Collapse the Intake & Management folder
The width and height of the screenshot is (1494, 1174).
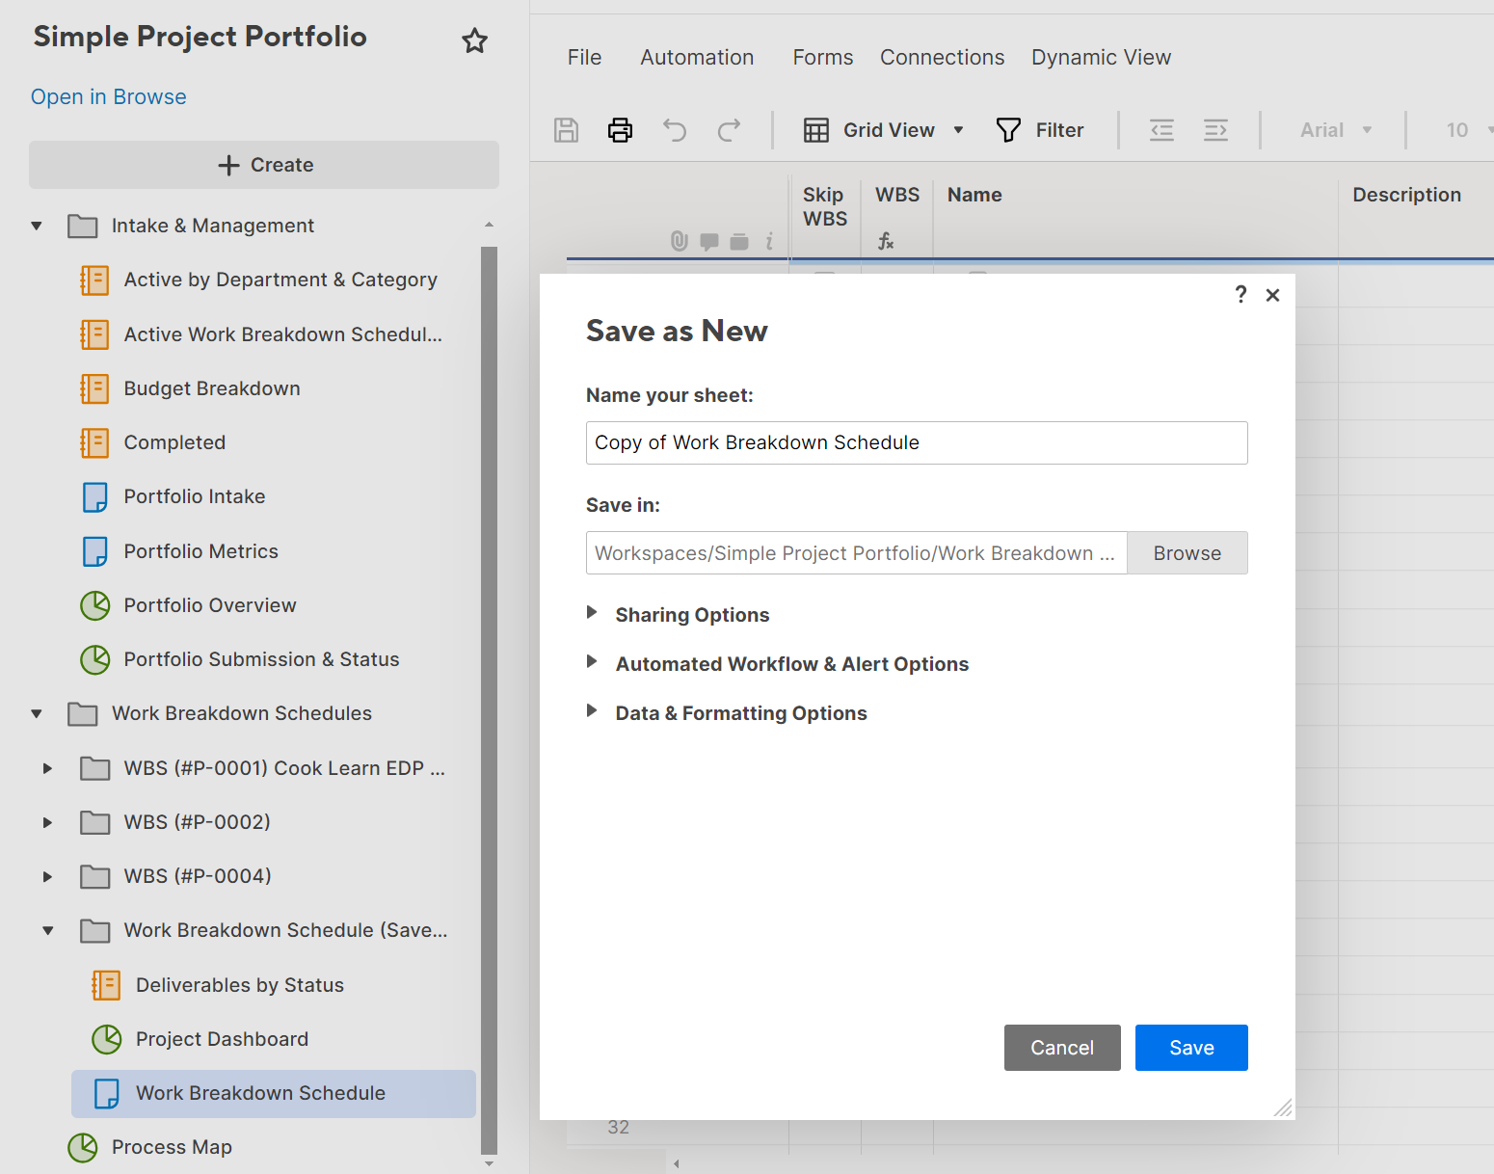tap(37, 227)
